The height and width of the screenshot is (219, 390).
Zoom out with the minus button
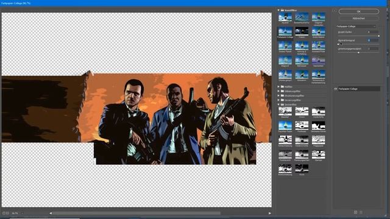pos(4,213)
